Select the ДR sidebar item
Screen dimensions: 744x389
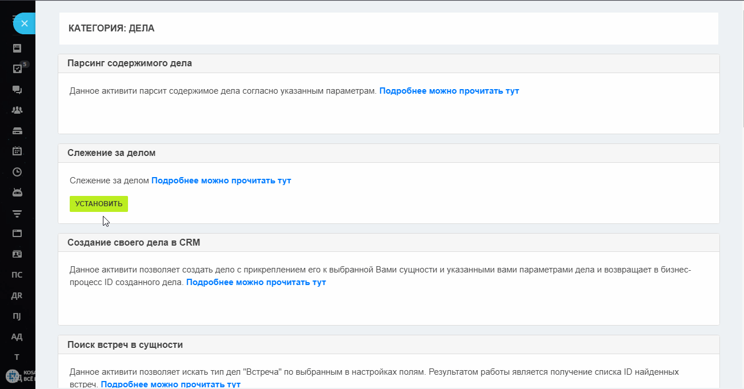point(17,295)
